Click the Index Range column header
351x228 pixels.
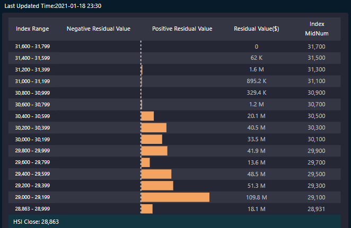32,29
